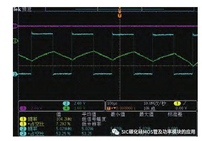Click the 5.029kHz channel 2 frequency value
The width and height of the screenshot is (202, 141).
[x=64, y=129]
